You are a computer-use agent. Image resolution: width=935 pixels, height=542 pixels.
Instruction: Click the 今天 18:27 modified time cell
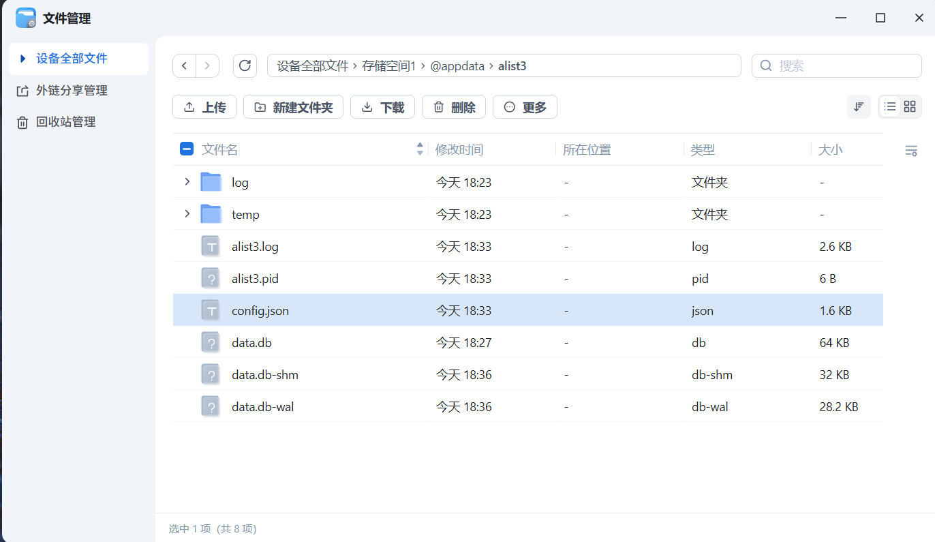coord(463,343)
